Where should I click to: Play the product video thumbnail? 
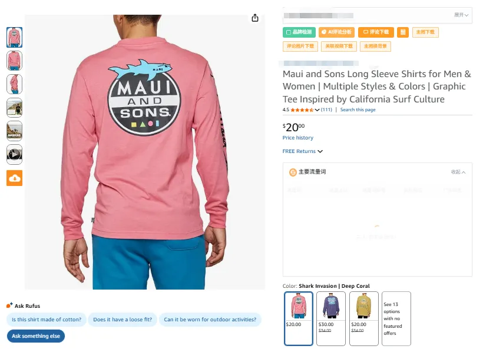[x=15, y=154]
